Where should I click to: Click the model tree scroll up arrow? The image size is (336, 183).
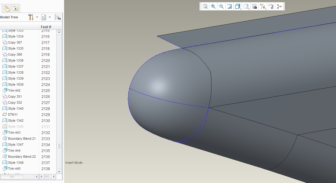pyautogui.click(x=59, y=32)
